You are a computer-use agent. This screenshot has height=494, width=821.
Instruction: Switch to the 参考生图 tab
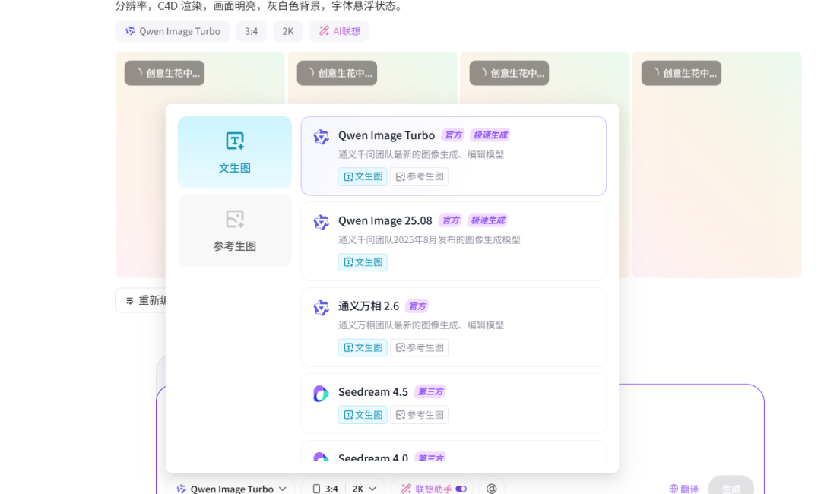(234, 230)
